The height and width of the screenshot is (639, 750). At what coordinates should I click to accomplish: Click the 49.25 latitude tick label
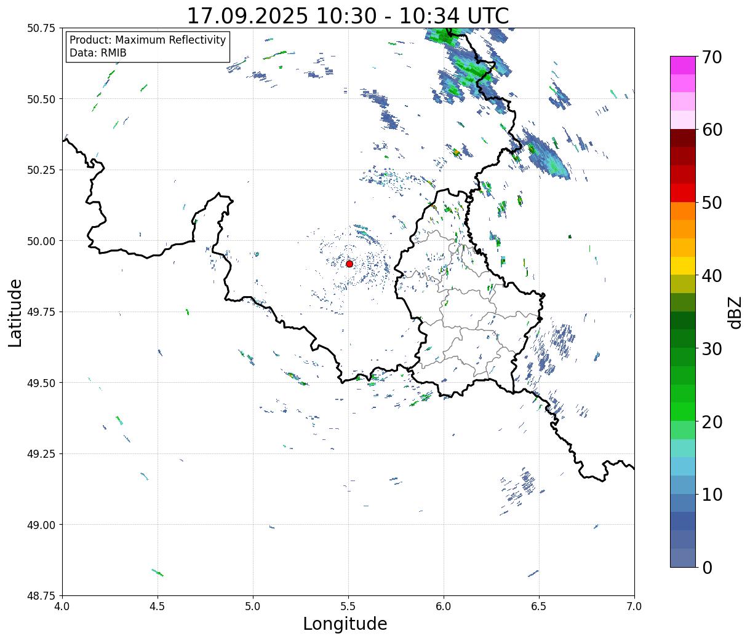41,454
